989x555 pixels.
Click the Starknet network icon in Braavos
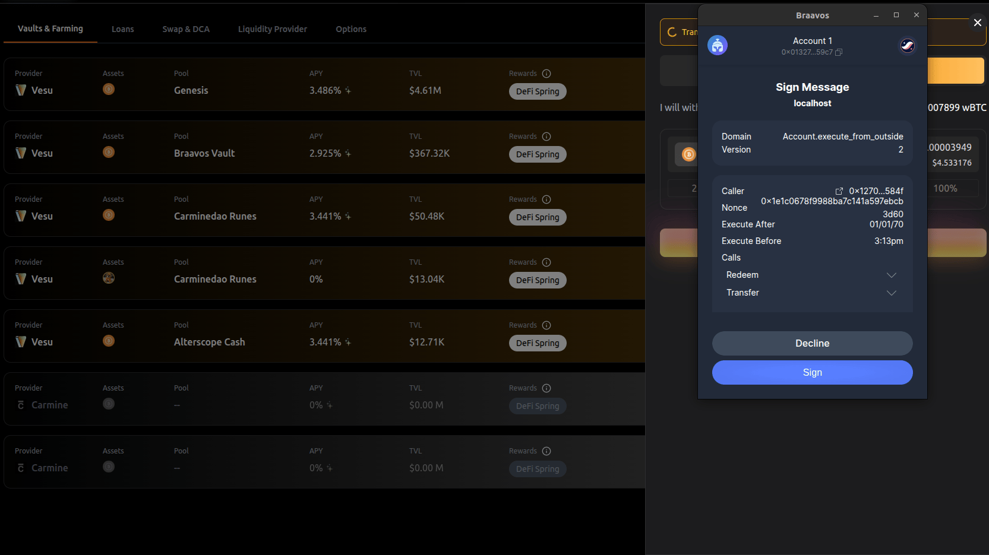click(907, 46)
